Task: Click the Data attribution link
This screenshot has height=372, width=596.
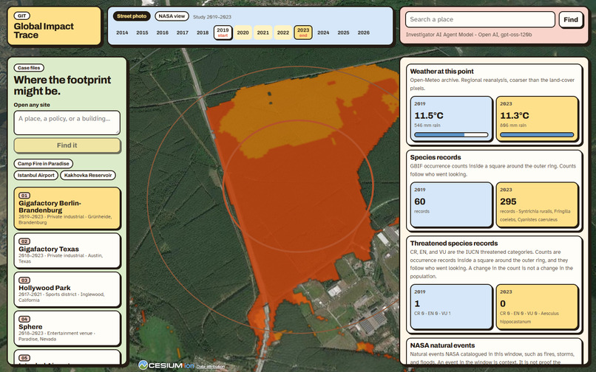Action: [210, 367]
